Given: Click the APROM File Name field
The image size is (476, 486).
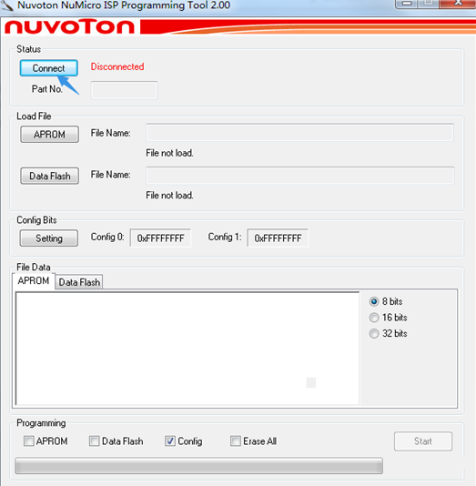Looking at the screenshot, I should [299, 133].
